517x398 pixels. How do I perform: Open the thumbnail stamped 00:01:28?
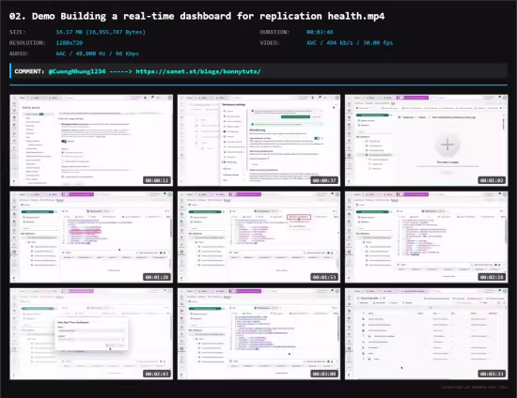point(91,237)
